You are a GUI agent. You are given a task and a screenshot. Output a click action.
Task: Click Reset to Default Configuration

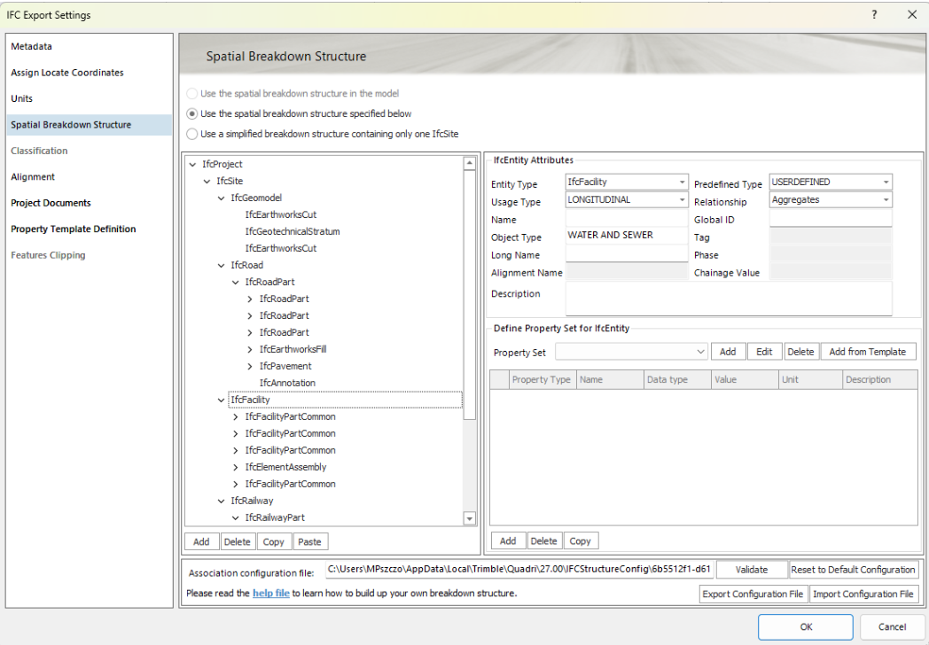853,570
